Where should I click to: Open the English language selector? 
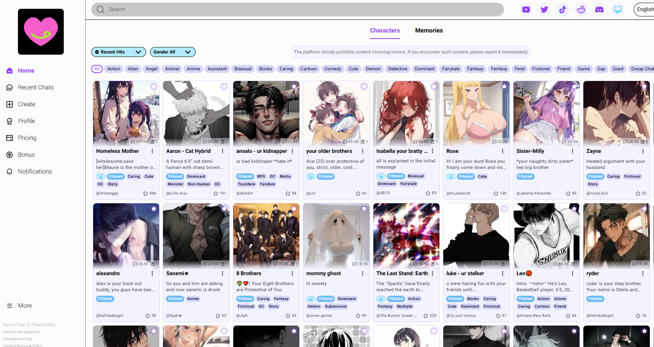(x=644, y=10)
